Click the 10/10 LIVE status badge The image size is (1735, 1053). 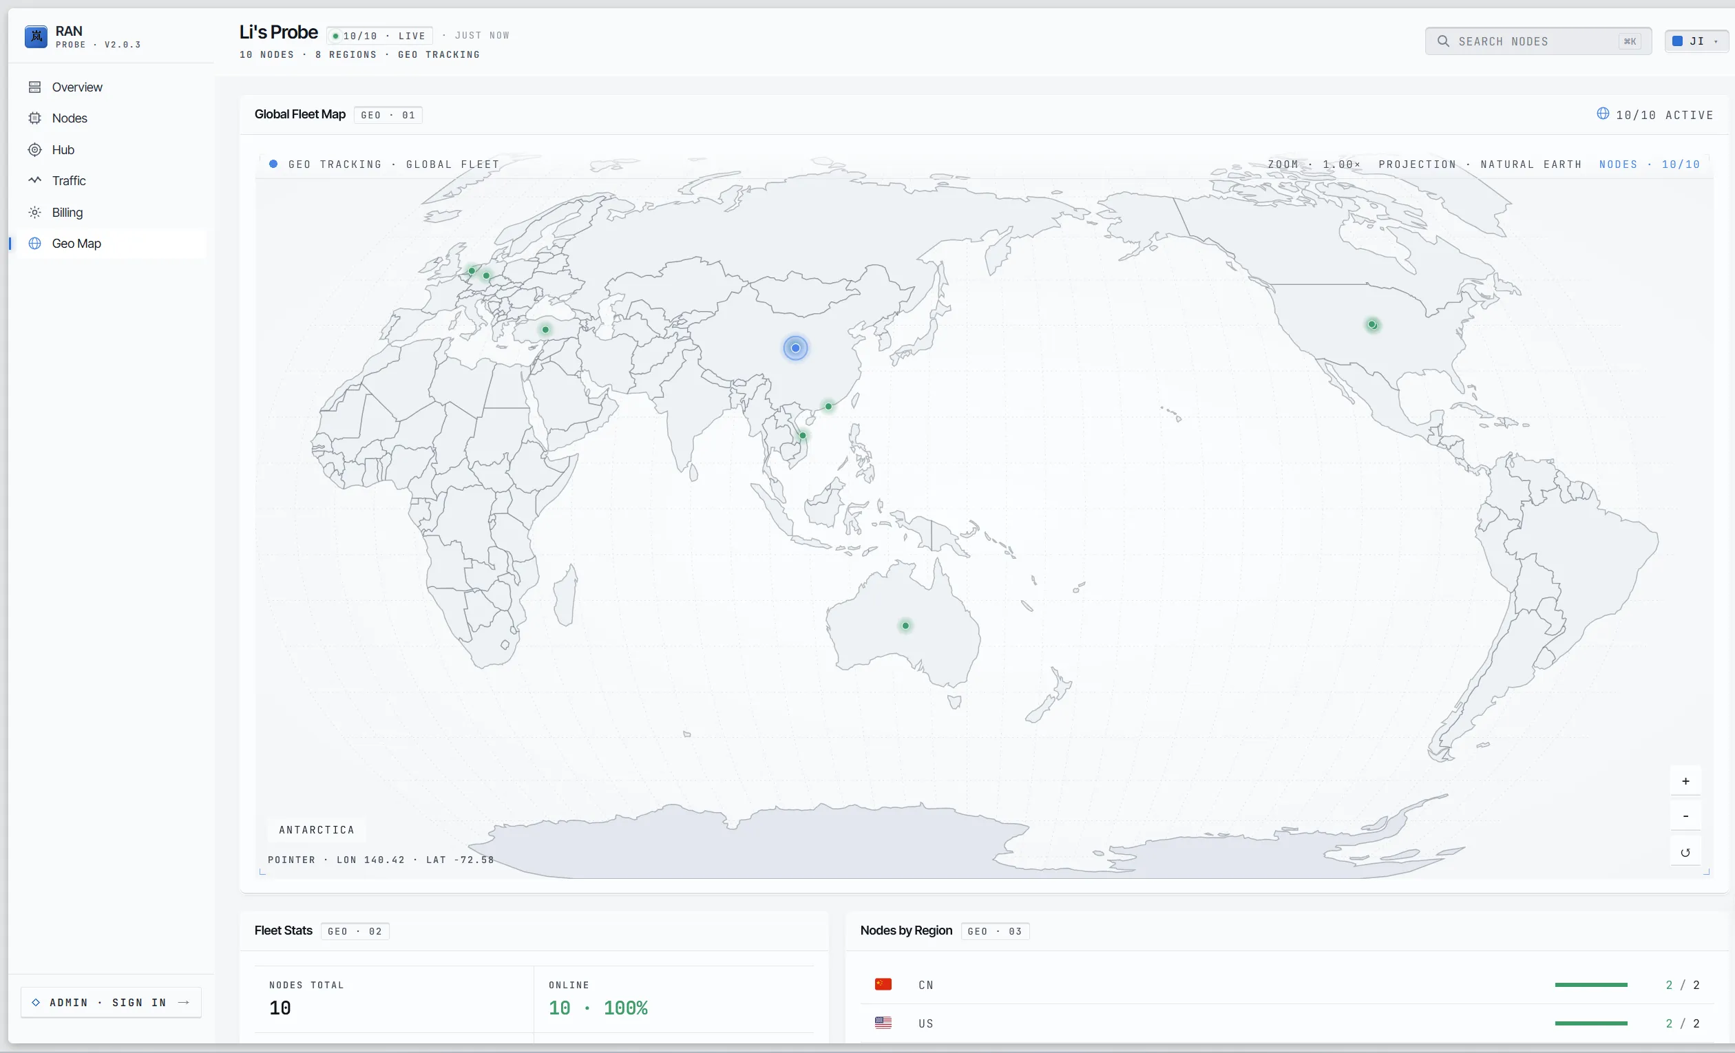379,36
